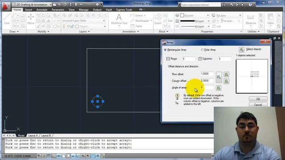285x160 pixels.
Task: Click pick both offsets button in Array dialog
Action: [219, 77]
